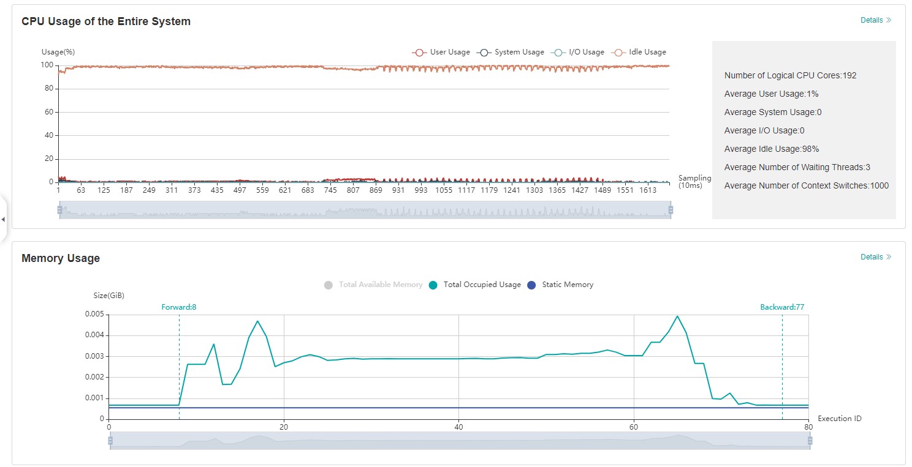The image size is (912, 467).
Task: Click the memory peak near Execution ID 17
Action: (257, 321)
